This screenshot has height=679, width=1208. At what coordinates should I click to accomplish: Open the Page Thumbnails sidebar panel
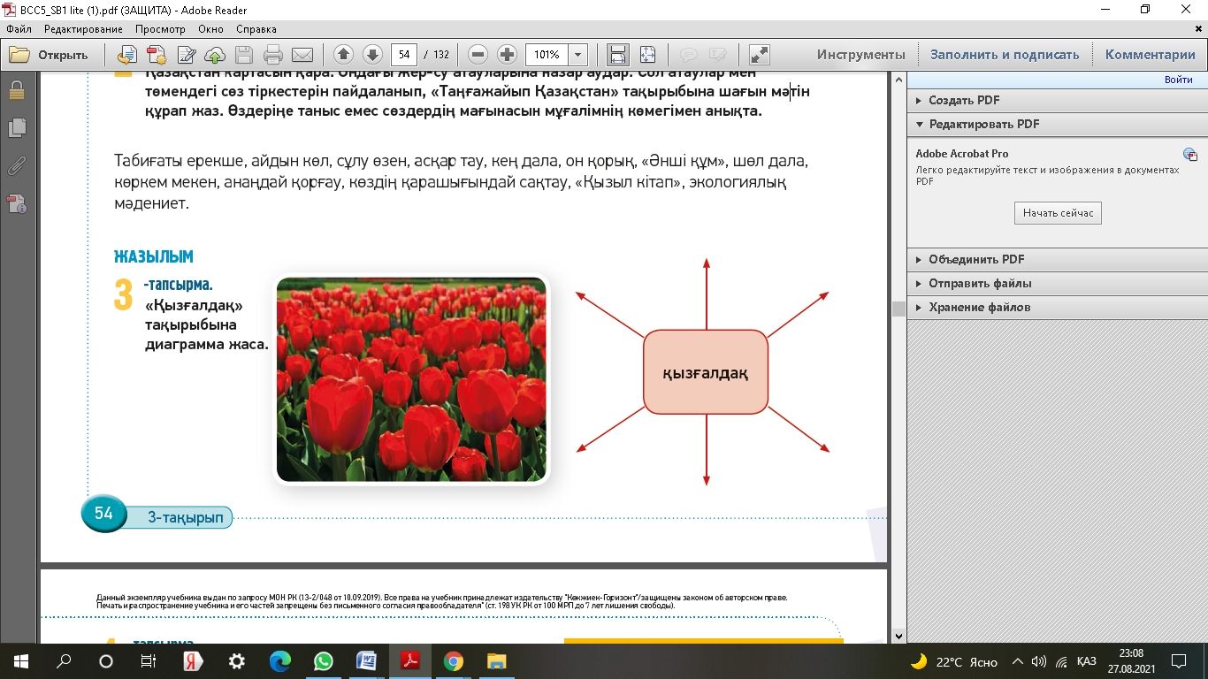[17, 127]
